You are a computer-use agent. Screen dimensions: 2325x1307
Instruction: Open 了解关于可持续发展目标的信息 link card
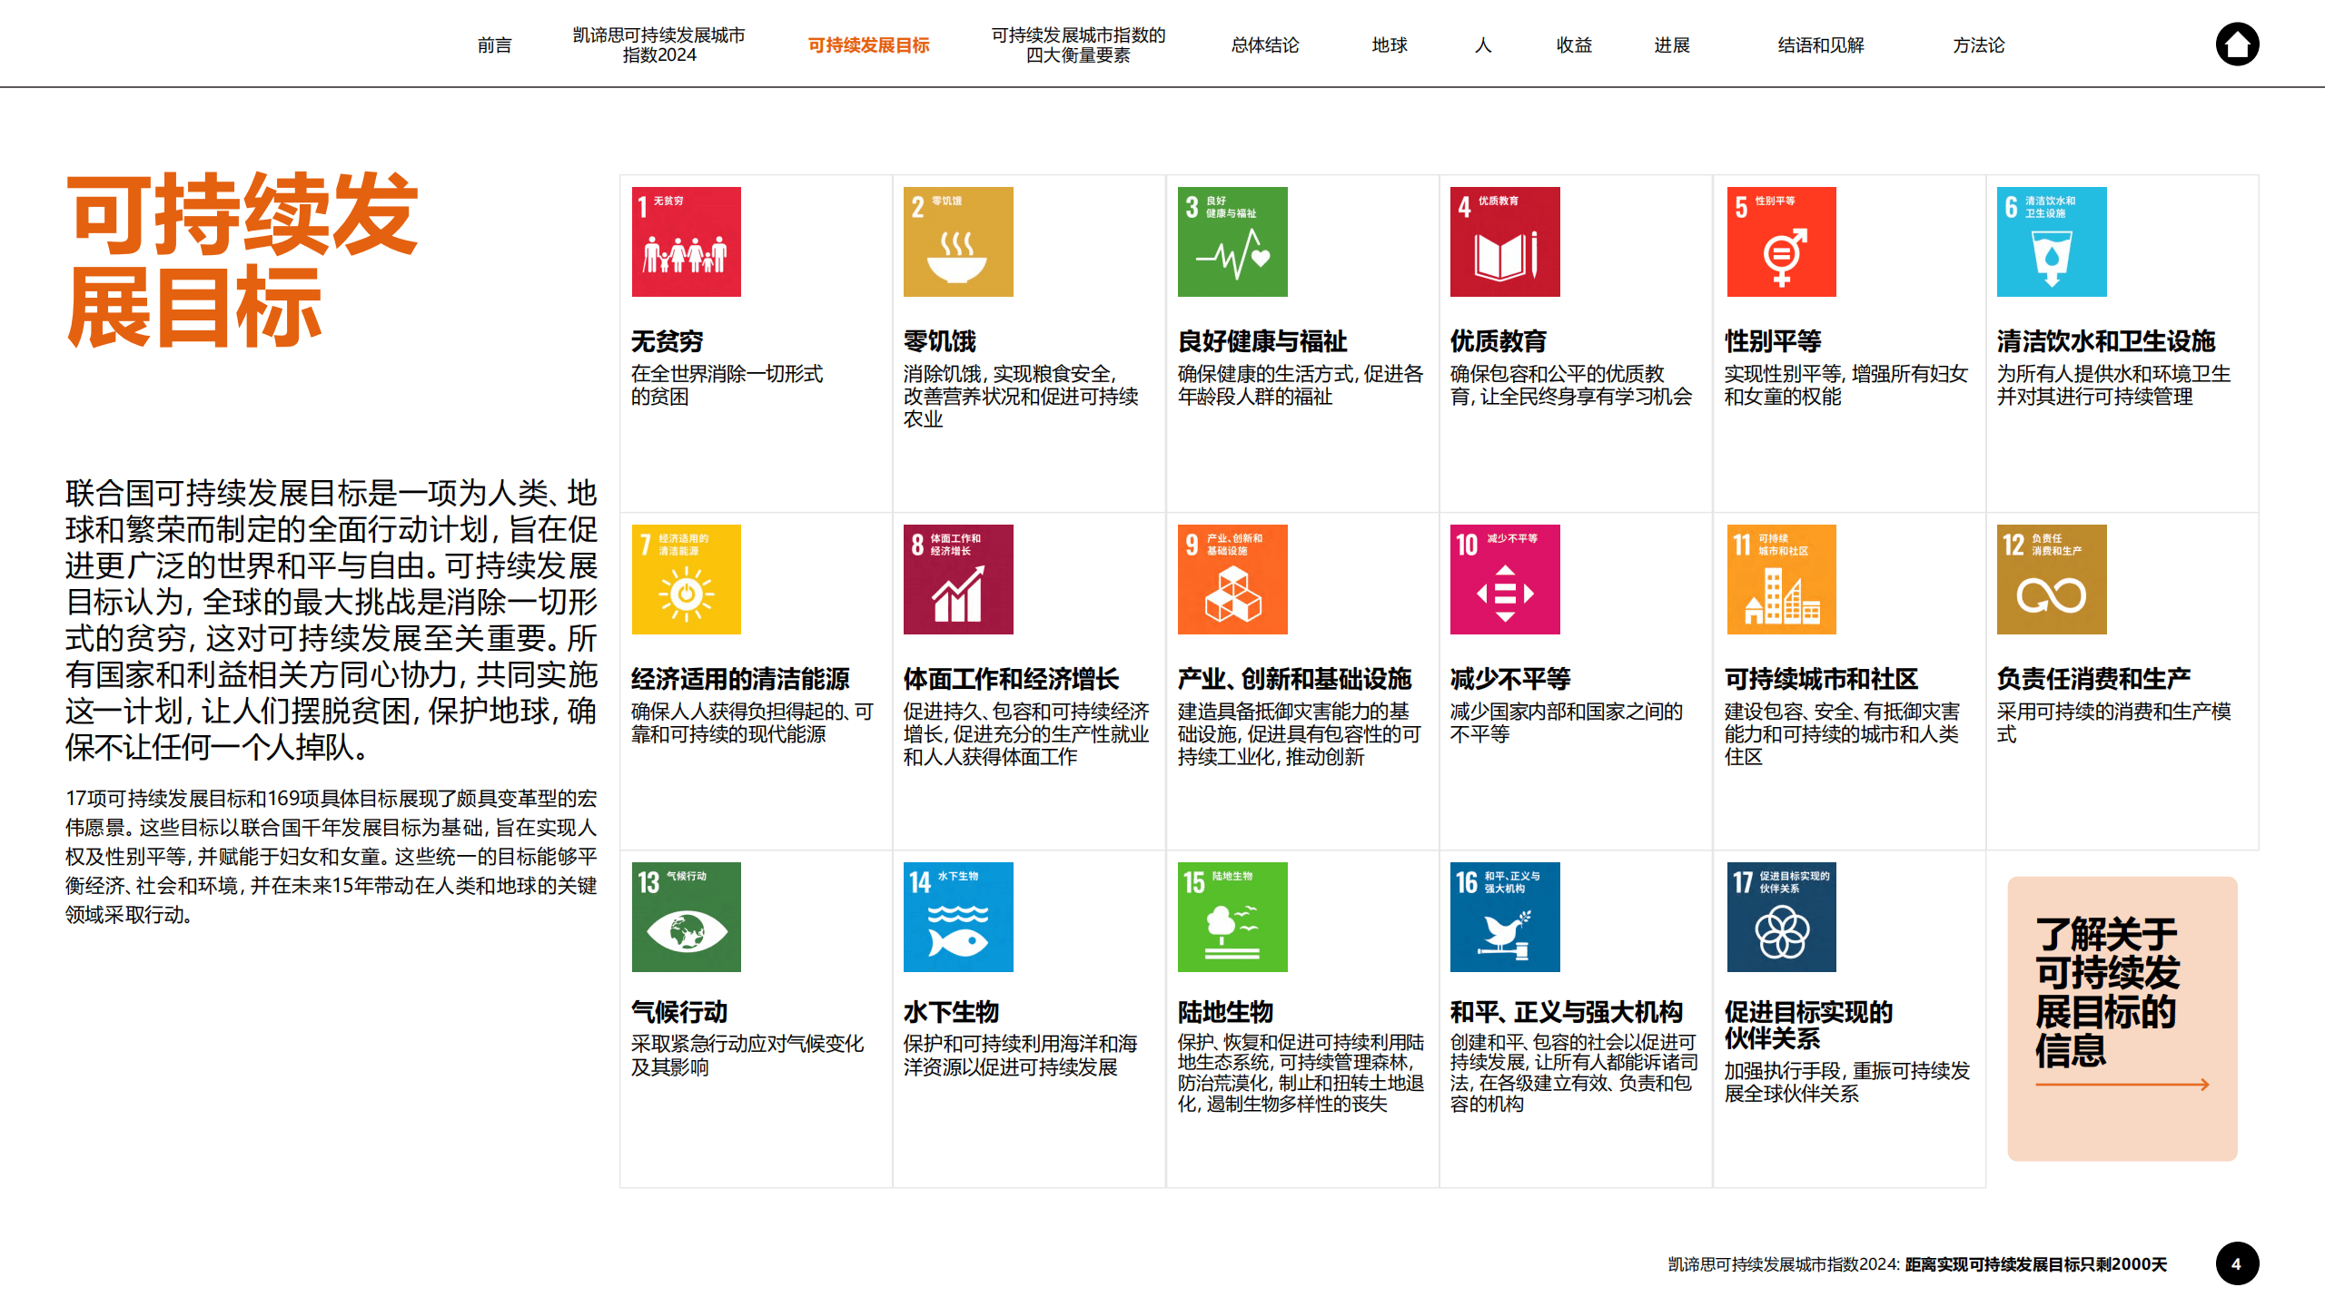coord(2122,1018)
